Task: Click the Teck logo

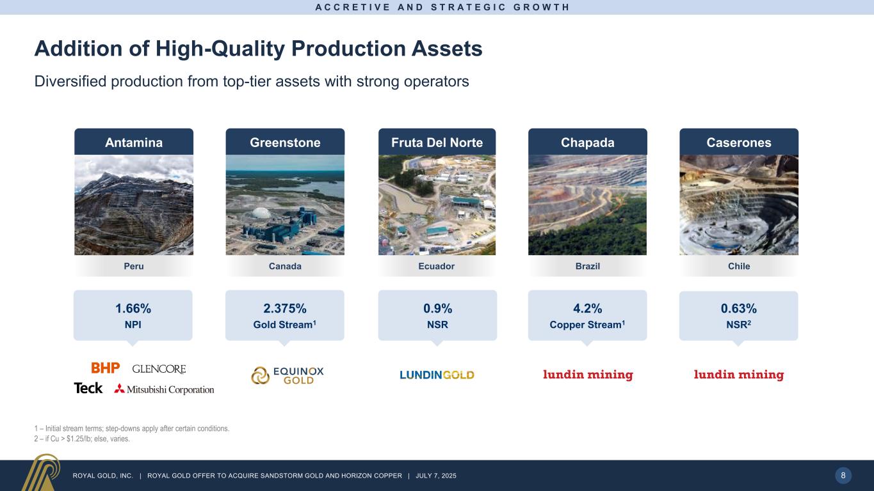Action: click(88, 388)
